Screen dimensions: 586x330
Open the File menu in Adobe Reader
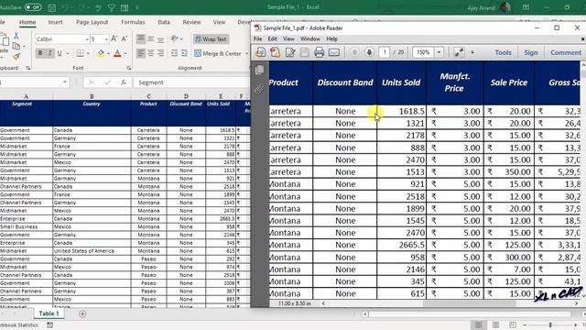(258, 38)
